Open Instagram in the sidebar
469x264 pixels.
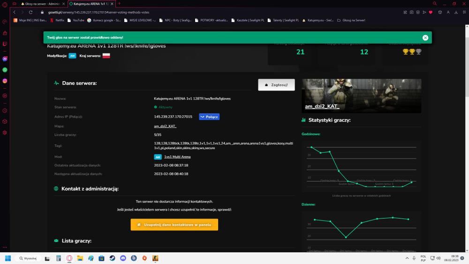coord(5,81)
